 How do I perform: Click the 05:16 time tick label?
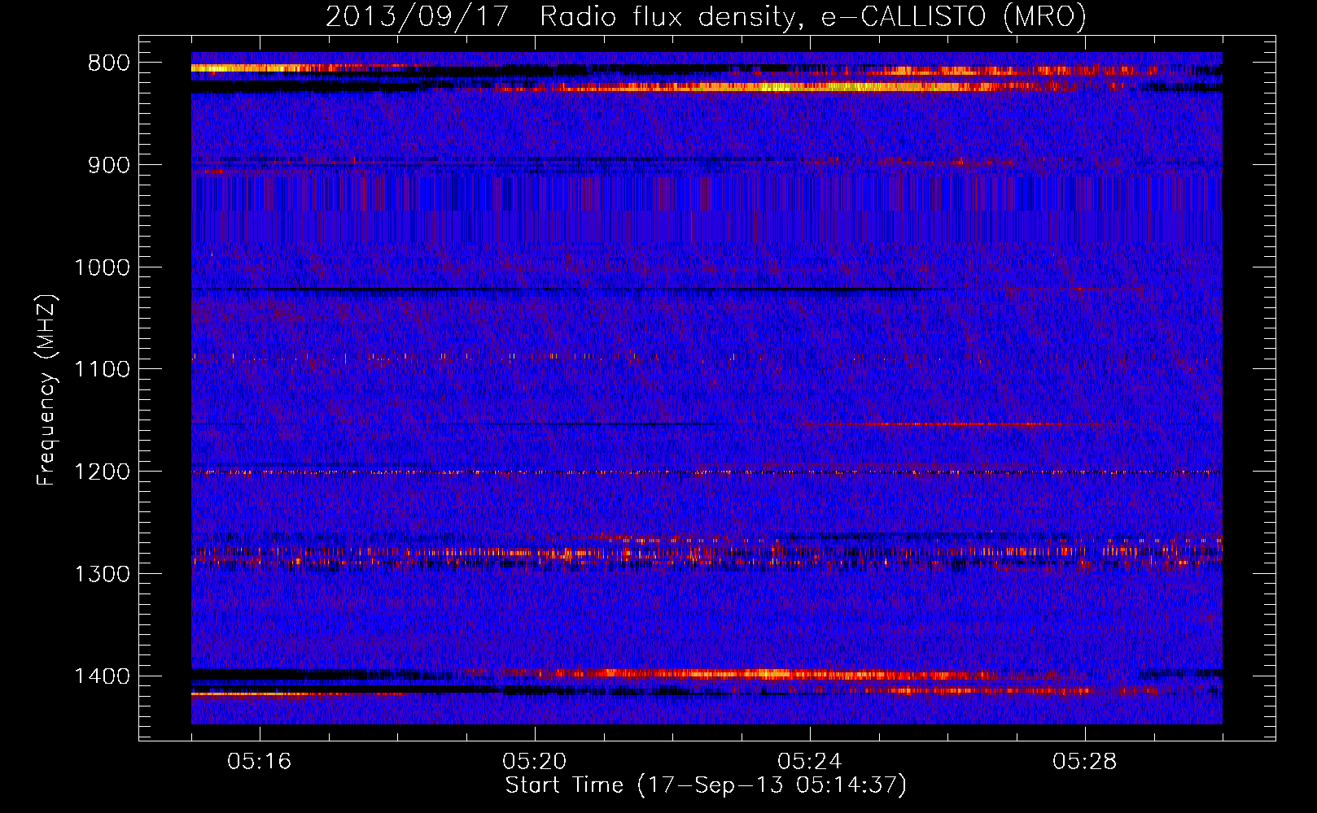click(x=259, y=762)
